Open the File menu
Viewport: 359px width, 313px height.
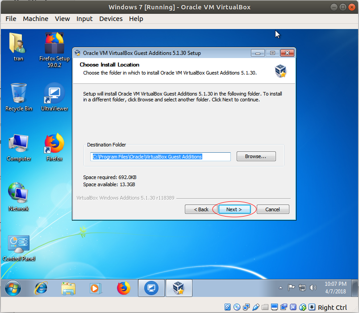click(x=11, y=19)
